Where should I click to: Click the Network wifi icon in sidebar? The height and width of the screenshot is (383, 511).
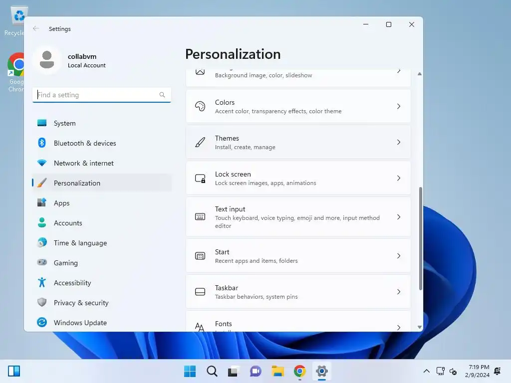pyautogui.click(x=42, y=163)
